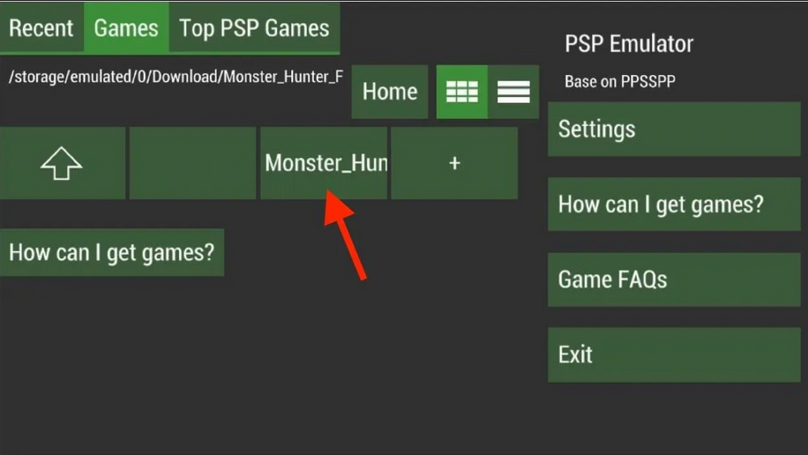Click the storage path text

pyautogui.click(x=176, y=77)
